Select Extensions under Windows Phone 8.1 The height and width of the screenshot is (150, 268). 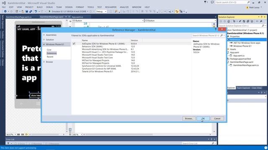tap(52, 53)
